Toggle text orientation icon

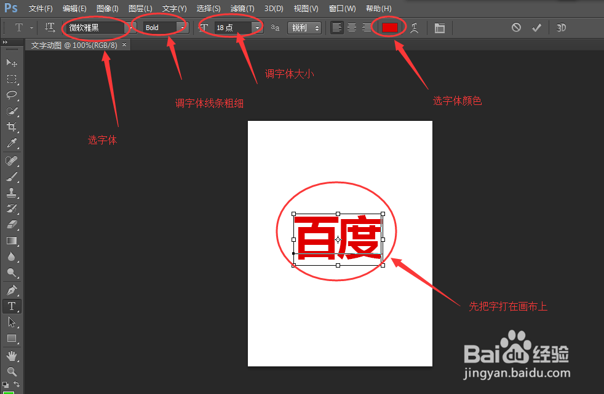[50, 27]
